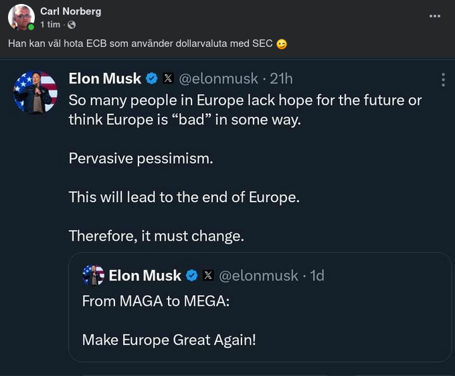Click the @elonmusk handle in main tweet
Screen dimensions: 455x376
(x=217, y=78)
